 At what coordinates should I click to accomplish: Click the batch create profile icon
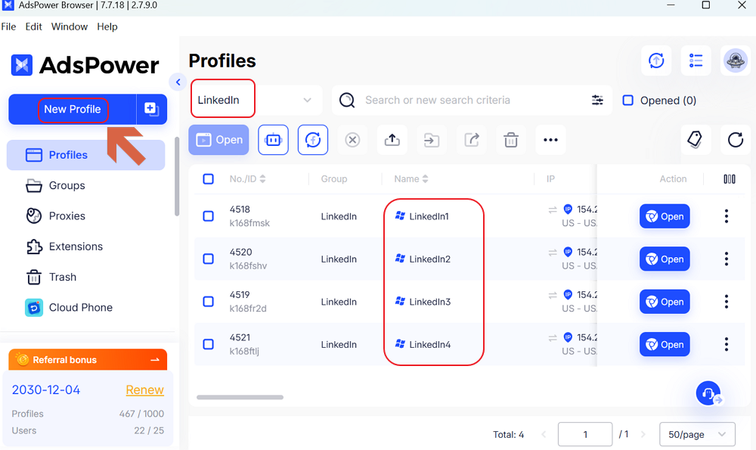[151, 109]
